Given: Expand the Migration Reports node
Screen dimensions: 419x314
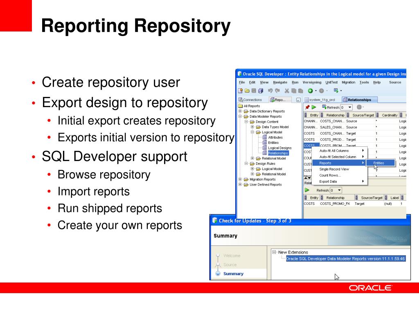Looking at the screenshot, I should coord(240,179).
